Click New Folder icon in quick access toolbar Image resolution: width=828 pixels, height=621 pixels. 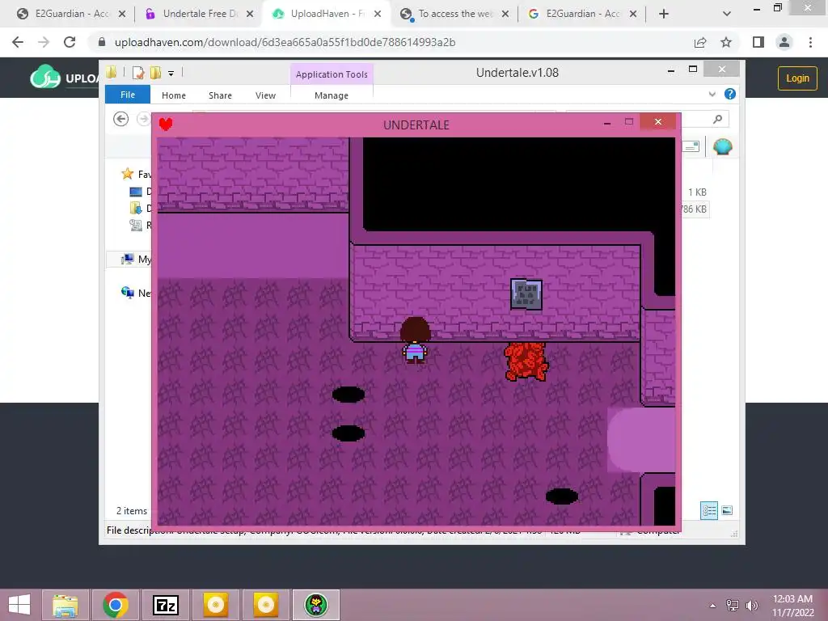(x=156, y=73)
